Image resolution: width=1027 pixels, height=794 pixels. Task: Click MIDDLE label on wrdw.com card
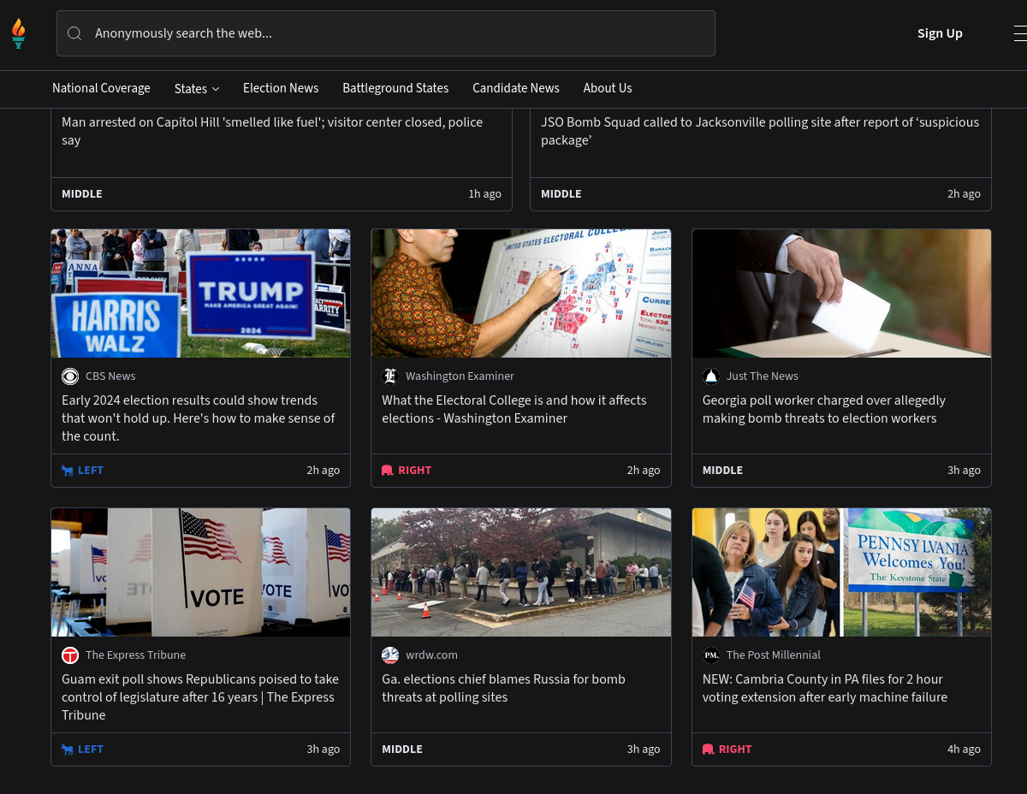tap(402, 750)
